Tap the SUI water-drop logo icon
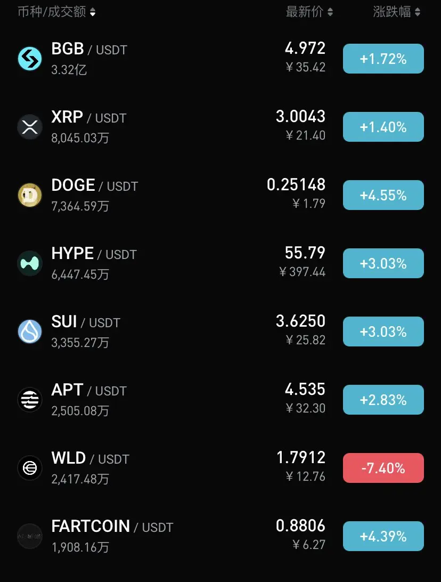The height and width of the screenshot is (582, 441). click(x=30, y=332)
